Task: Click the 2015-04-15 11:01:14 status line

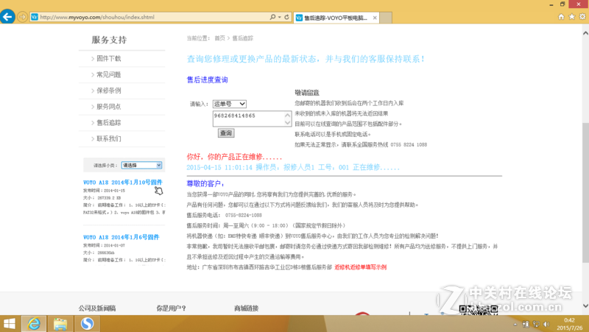Action: (293, 168)
